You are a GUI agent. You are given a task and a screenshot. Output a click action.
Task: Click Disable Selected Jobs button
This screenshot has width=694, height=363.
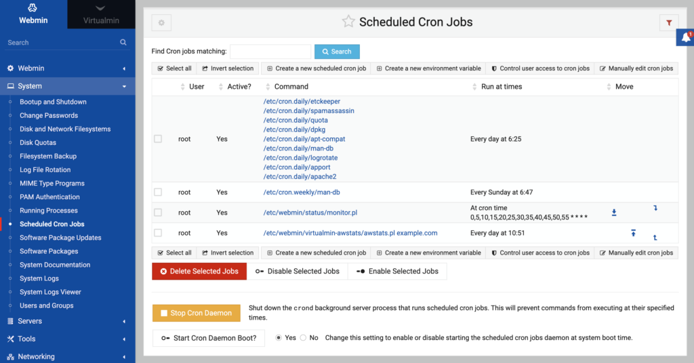coord(298,272)
